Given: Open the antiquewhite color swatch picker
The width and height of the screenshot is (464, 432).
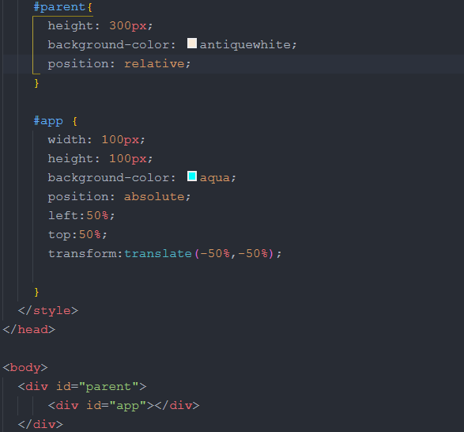Looking at the screenshot, I should coord(192,44).
